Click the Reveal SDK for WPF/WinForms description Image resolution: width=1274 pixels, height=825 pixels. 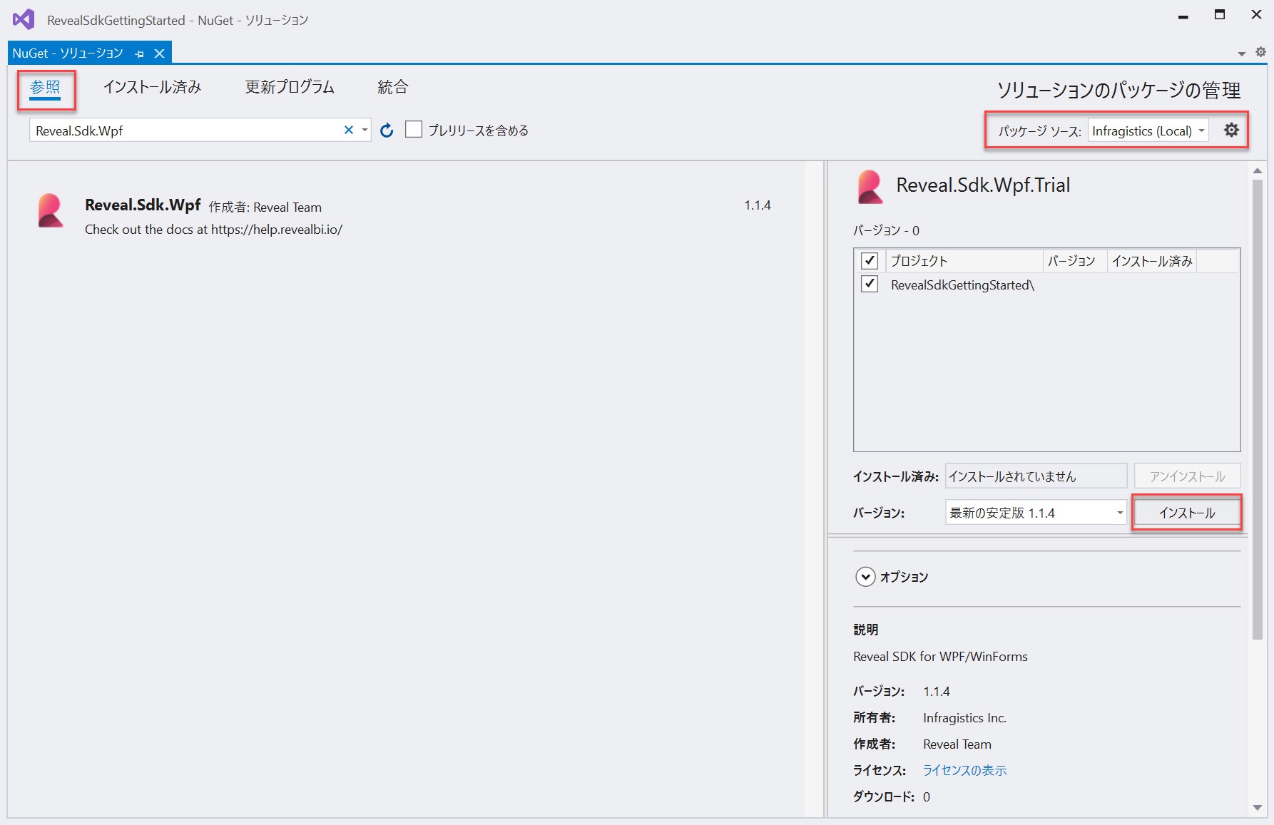(940, 657)
